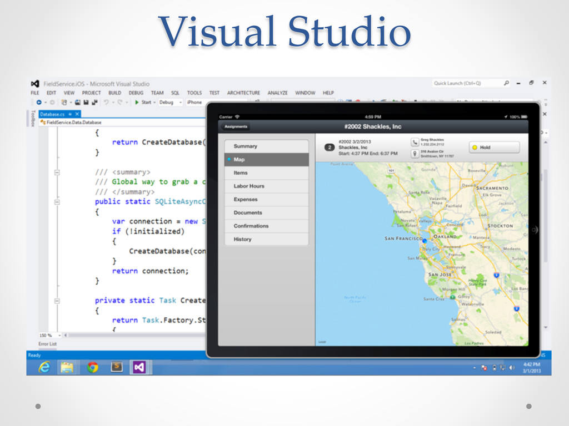
Task: Click the Quick Launch search magnifier icon
Action: (506, 83)
